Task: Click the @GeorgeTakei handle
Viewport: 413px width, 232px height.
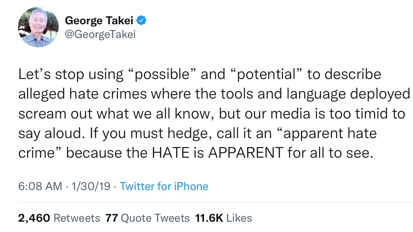Action: 100,34
